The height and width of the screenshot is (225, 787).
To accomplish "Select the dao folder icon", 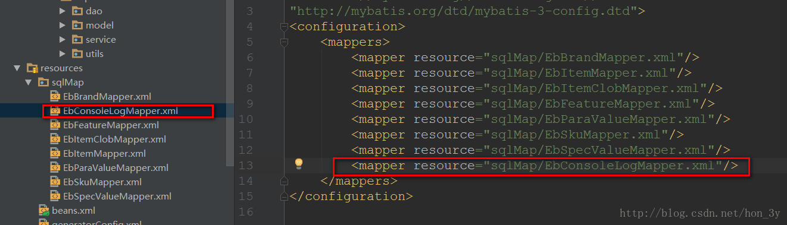I will coord(77,11).
